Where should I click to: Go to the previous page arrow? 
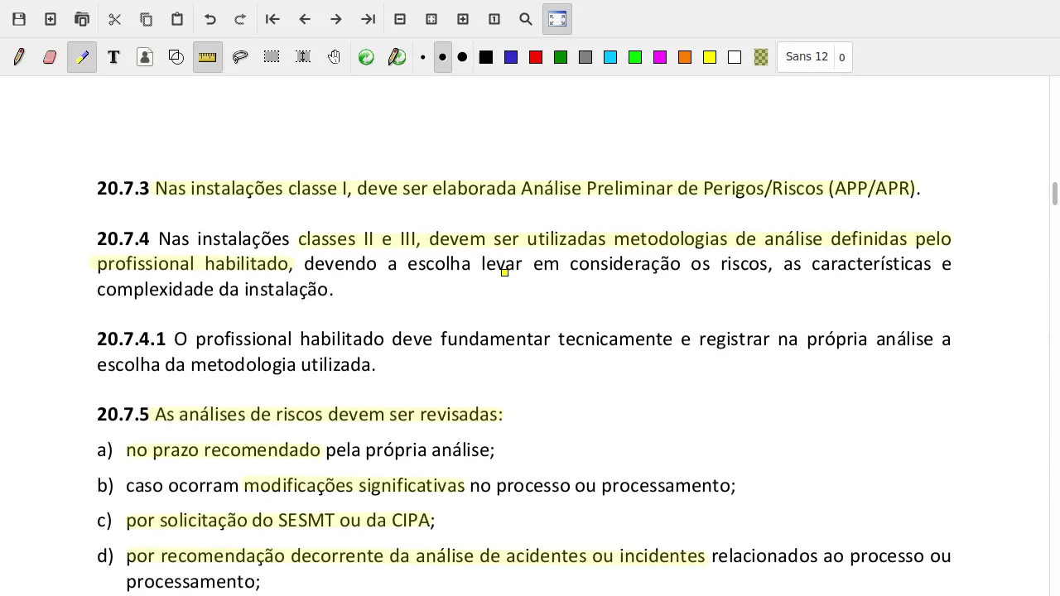tap(304, 19)
